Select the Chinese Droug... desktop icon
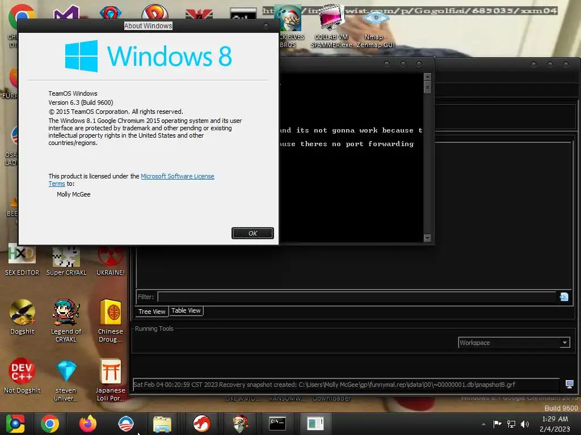 111,321
